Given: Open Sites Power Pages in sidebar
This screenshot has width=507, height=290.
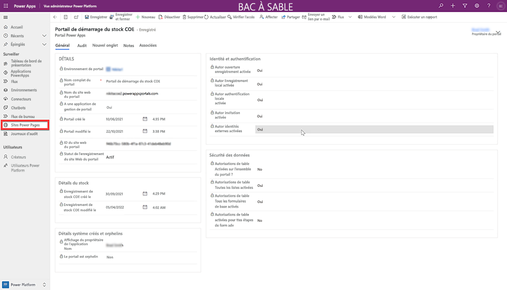Looking at the screenshot, I should point(25,125).
